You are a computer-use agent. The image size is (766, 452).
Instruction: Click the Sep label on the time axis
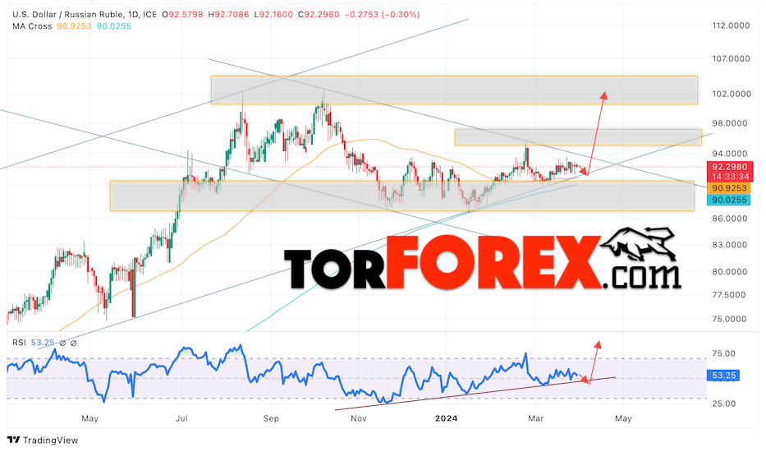click(271, 419)
